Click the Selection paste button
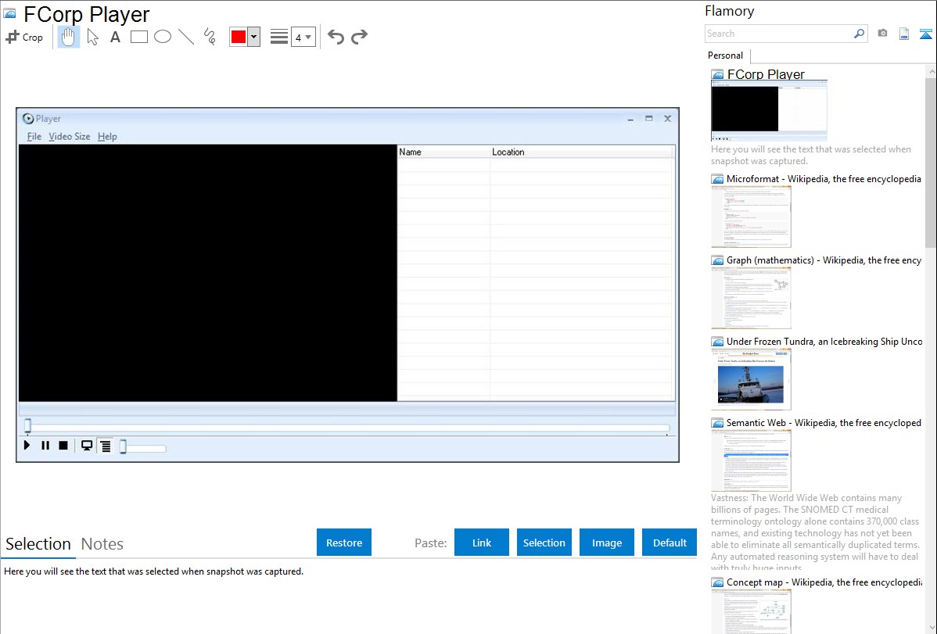This screenshot has height=634, width=937. click(x=544, y=543)
